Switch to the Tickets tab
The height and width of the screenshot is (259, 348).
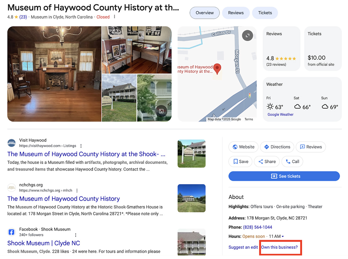pyautogui.click(x=265, y=13)
